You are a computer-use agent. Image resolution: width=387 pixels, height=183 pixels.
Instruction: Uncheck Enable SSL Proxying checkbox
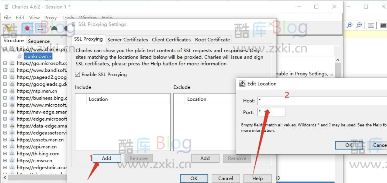77,74
